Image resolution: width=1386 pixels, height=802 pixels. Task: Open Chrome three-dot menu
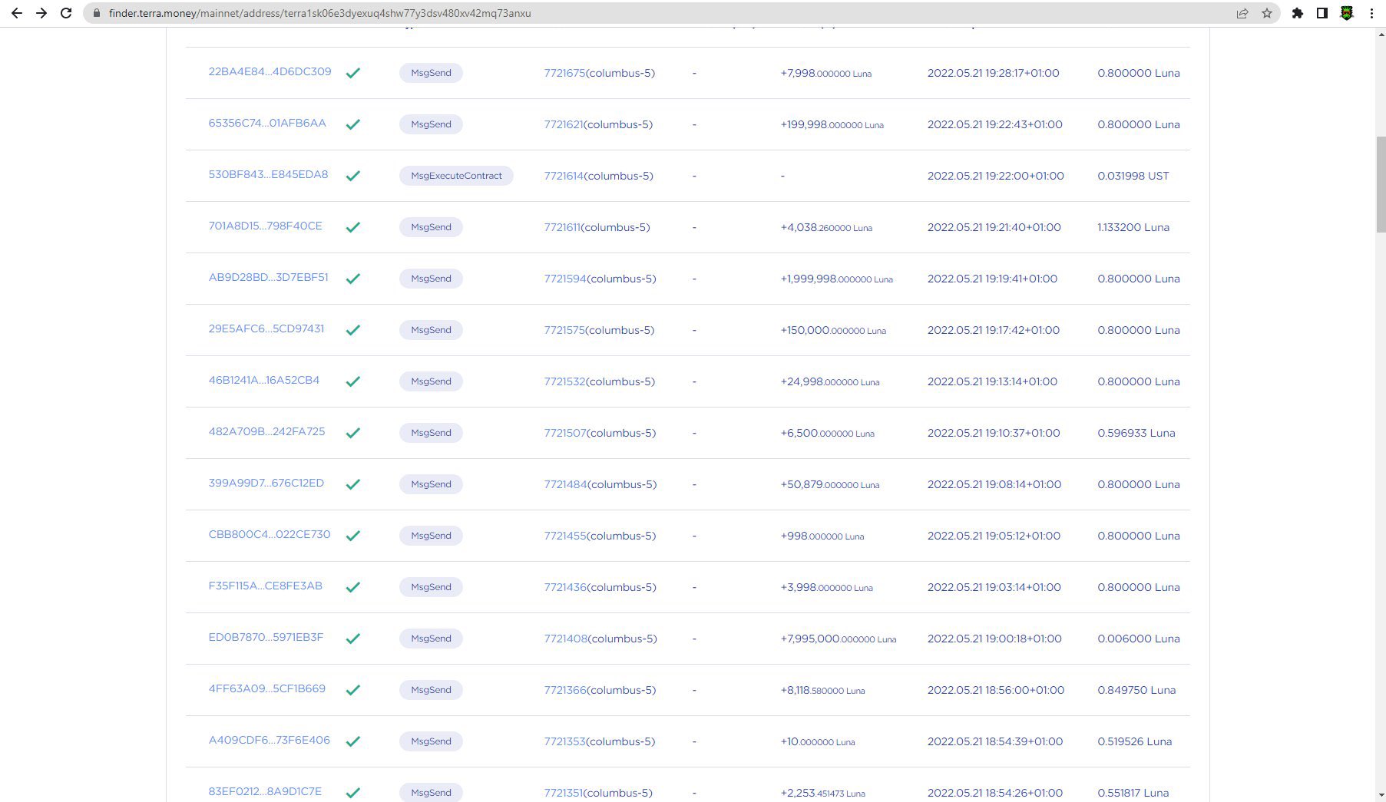tap(1371, 13)
